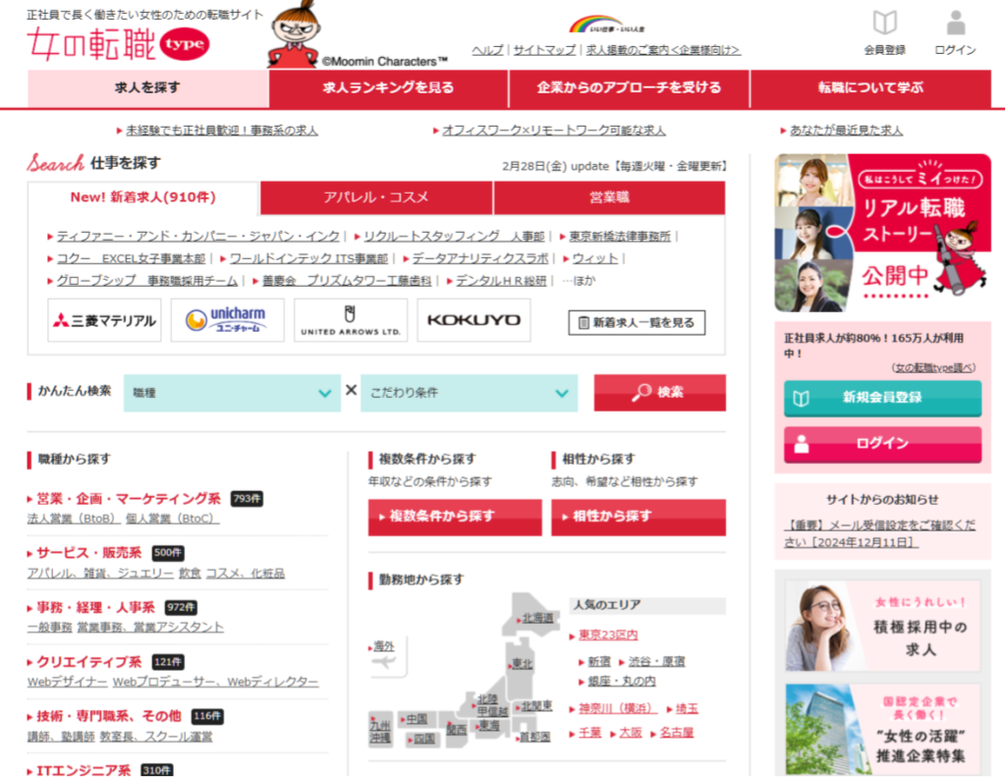Open the 東京23区内 area link

pyautogui.click(x=608, y=635)
